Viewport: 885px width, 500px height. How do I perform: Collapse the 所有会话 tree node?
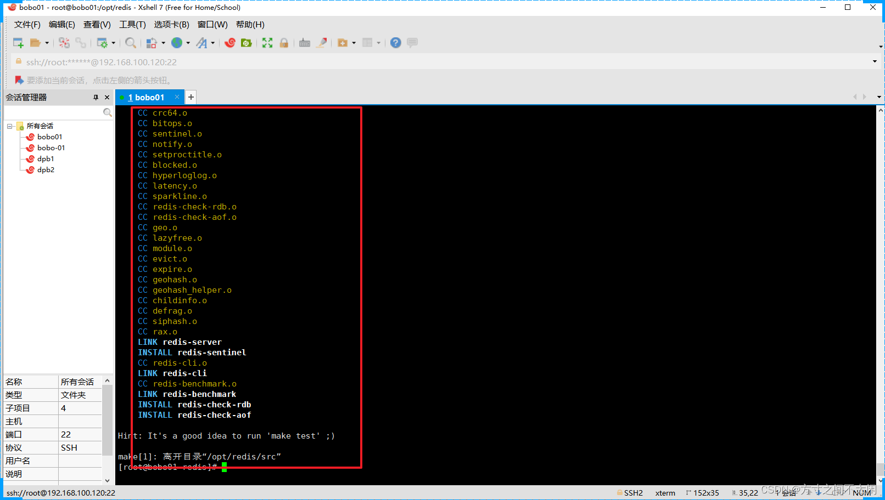(x=9, y=126)
